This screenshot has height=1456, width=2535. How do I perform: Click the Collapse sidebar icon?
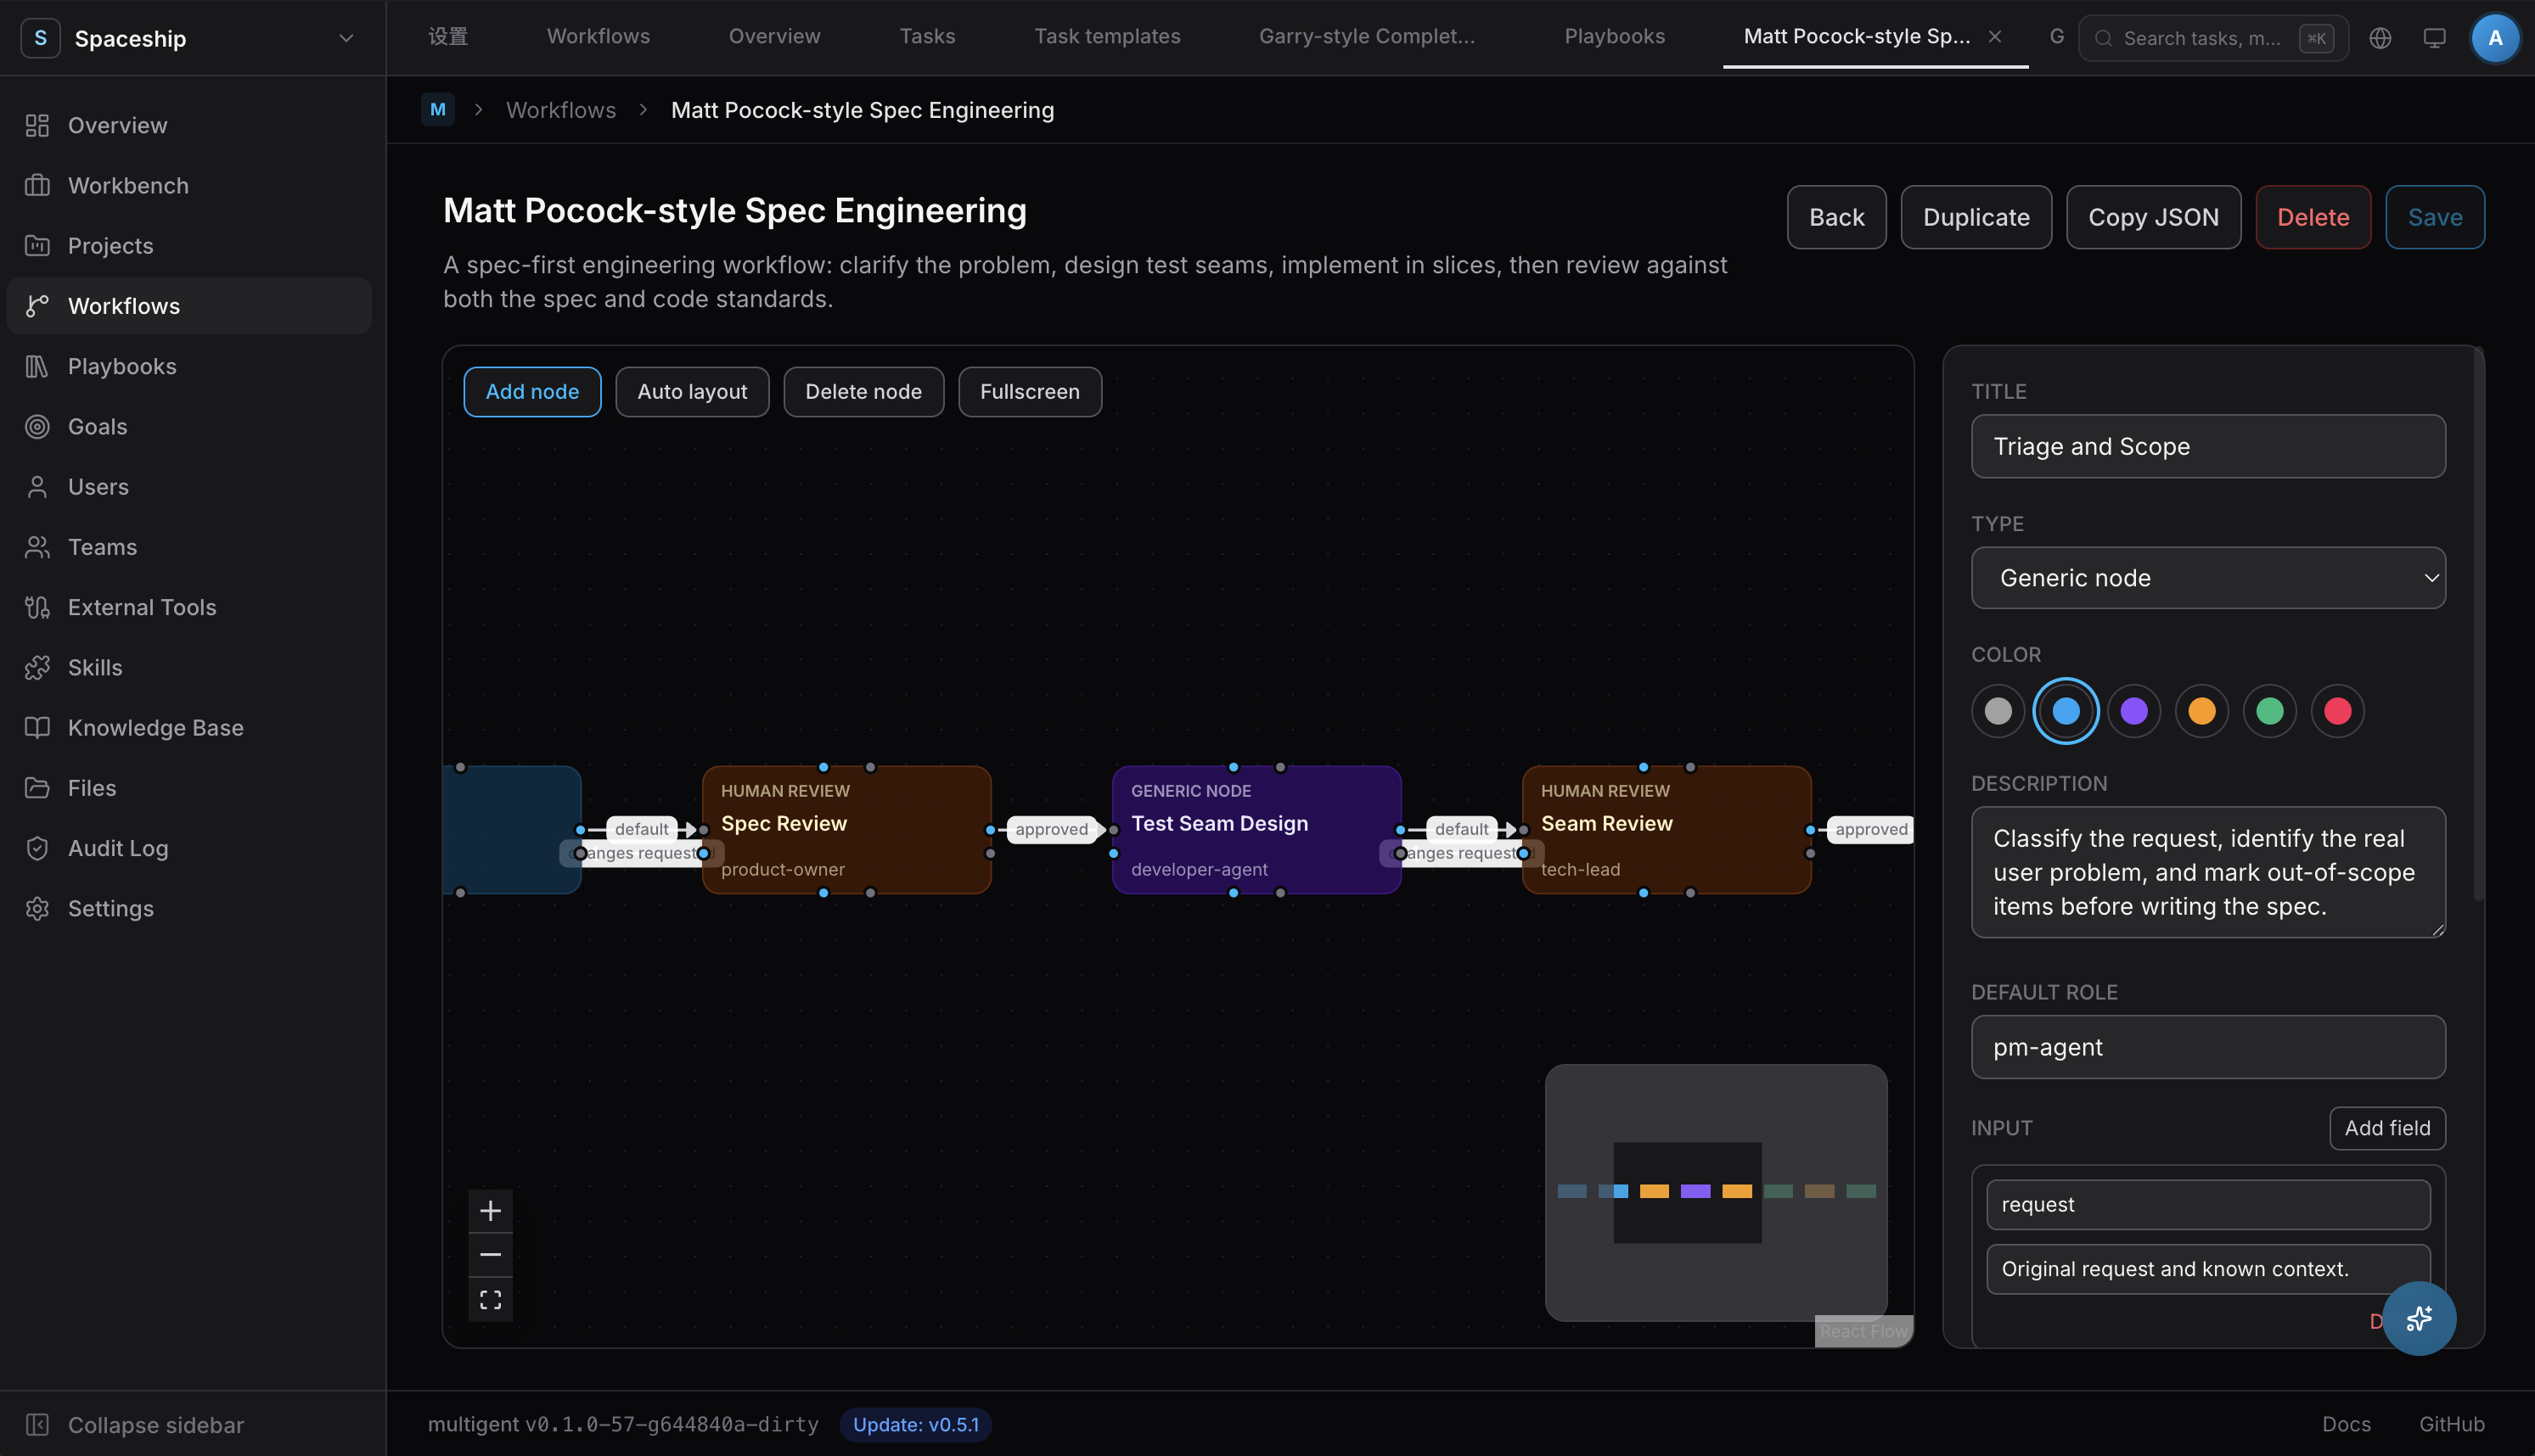click(37, 1424)
